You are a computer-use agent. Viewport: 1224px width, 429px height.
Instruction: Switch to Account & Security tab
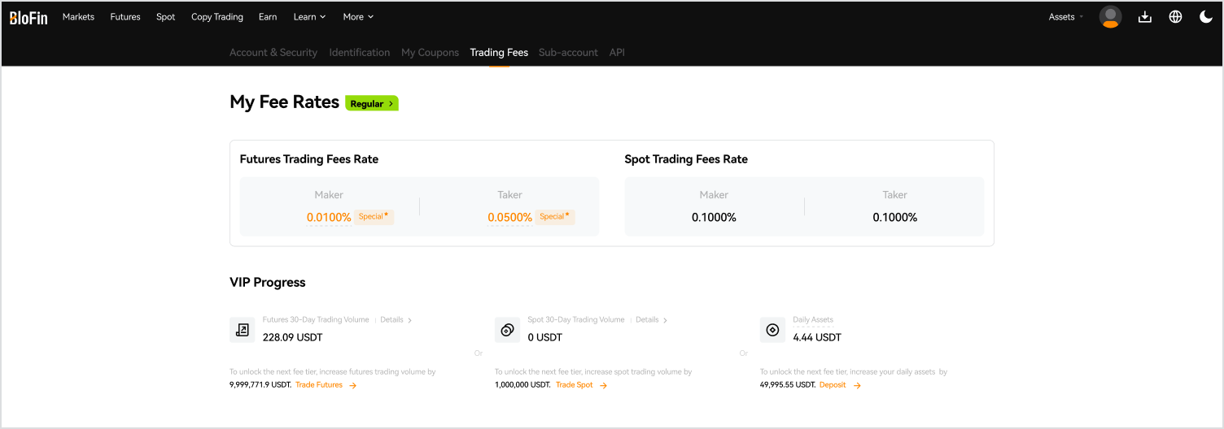(273, 53)
